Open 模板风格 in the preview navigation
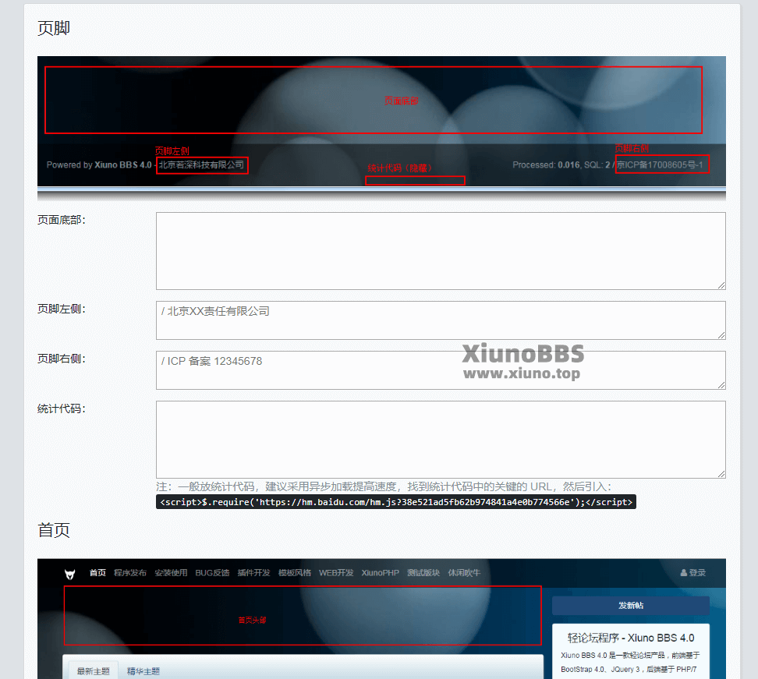The width and height of the screenshot is (758, 679). point(295,573)
